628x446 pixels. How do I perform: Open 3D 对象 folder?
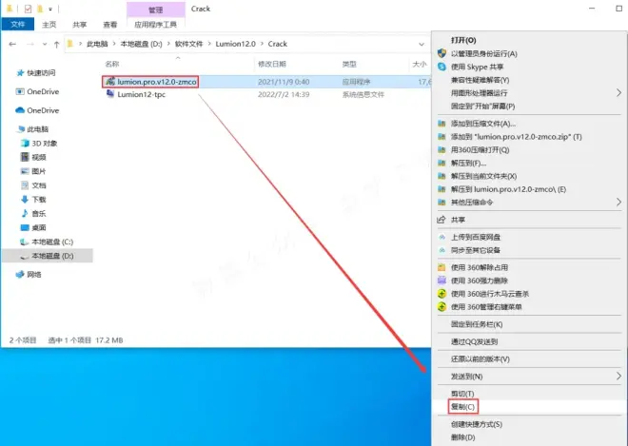click(x=45, y=144)
